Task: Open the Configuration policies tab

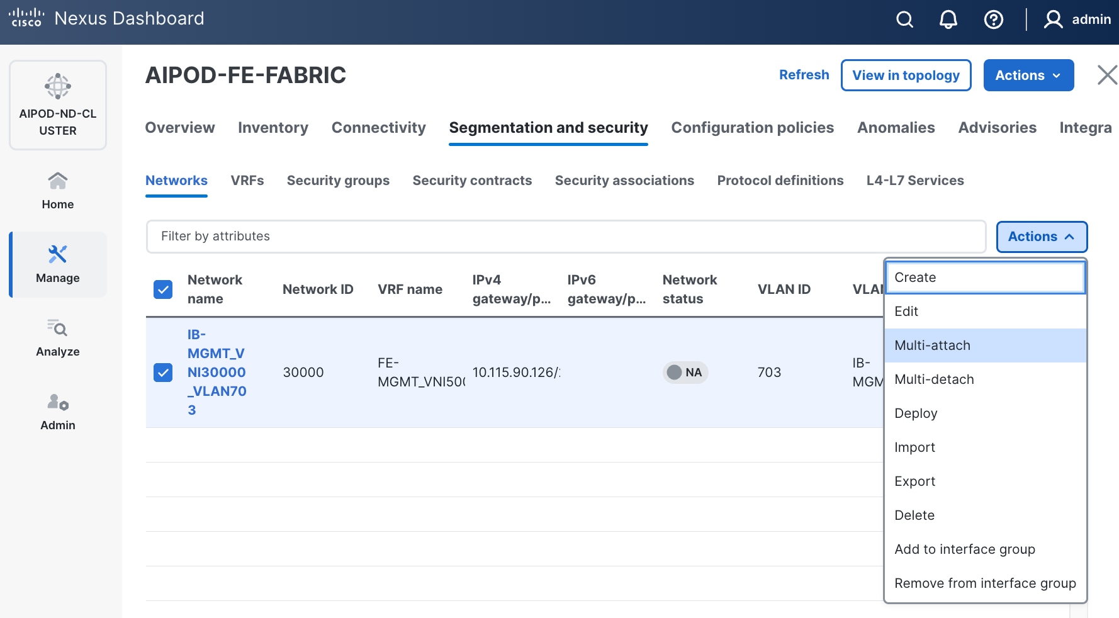Action: [x=752, y=128]
